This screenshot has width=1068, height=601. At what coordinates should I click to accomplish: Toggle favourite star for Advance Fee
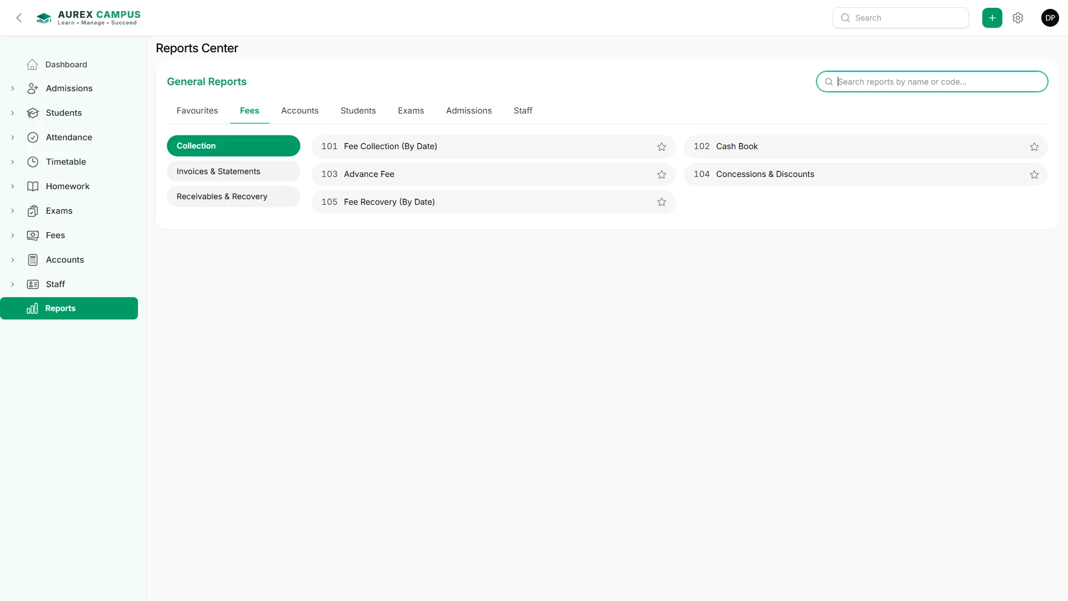pyautogui.click(x=661, y=175)
